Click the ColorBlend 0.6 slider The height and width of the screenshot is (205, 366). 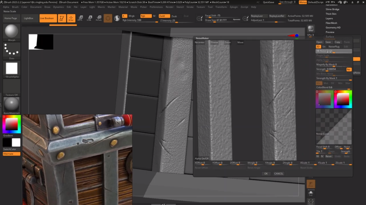334,88
